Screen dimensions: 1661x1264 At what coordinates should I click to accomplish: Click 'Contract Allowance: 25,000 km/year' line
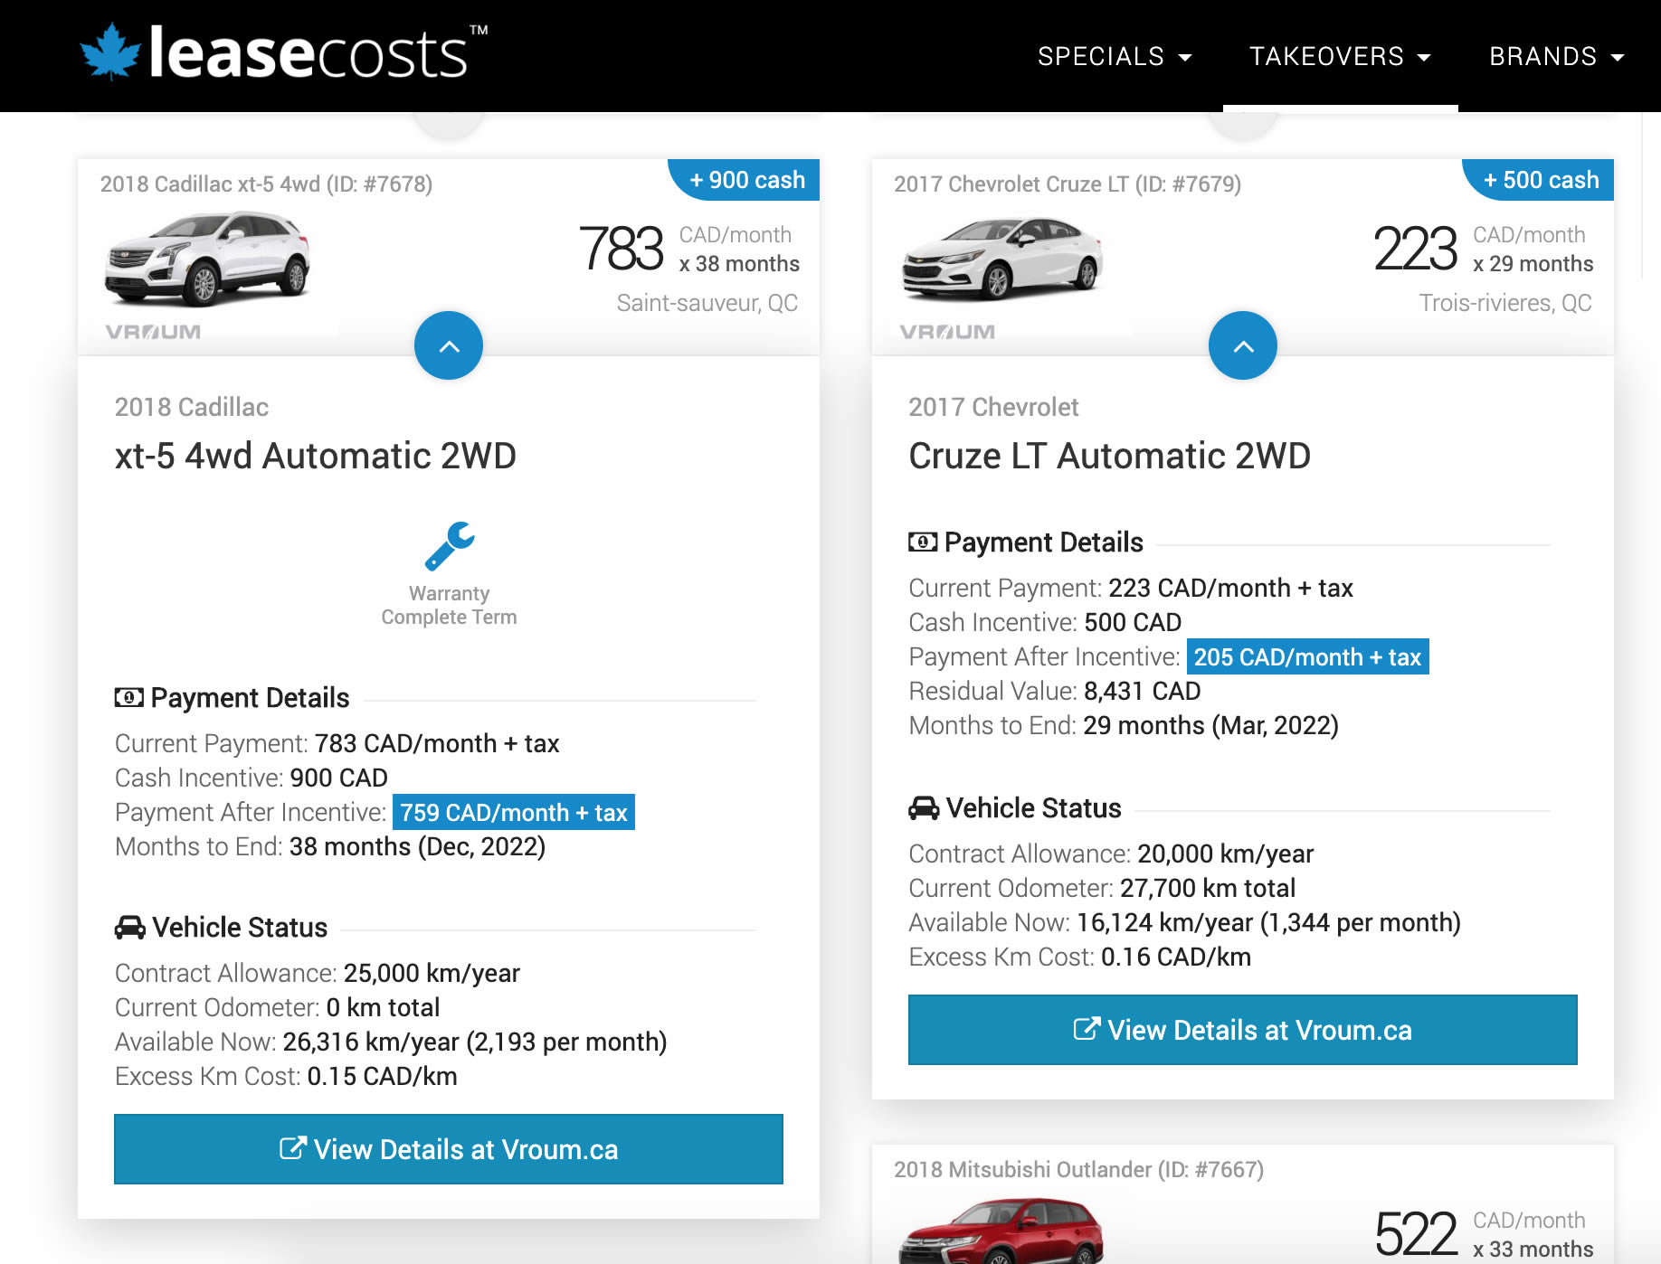pos(318,973)
